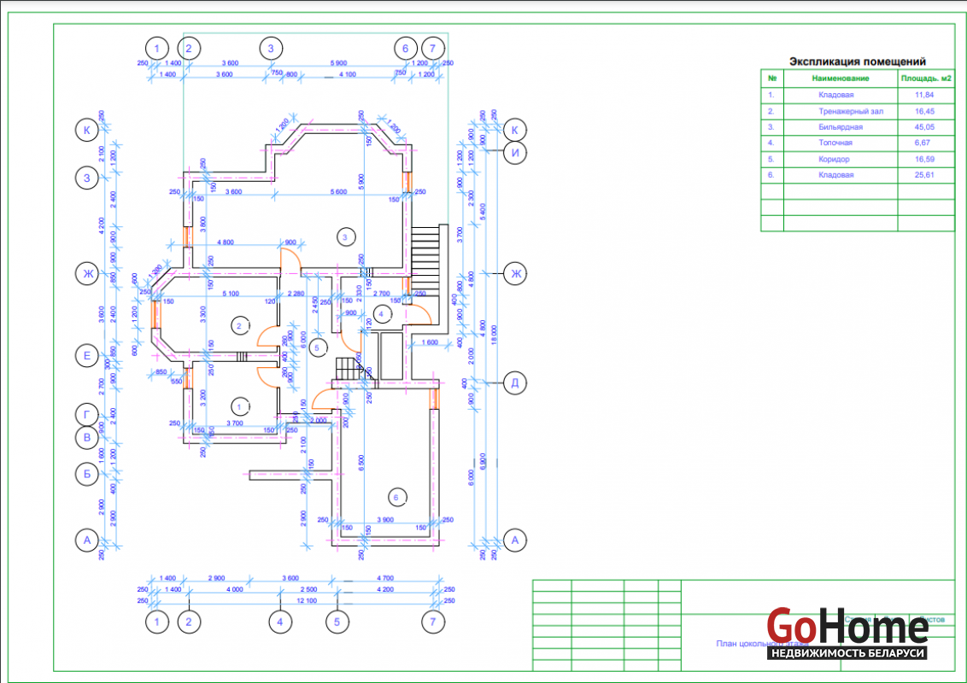This screenshot has height=683, width=967.
Task: Select the axis bubble 4 below the plan
Action: pos(279,622)
